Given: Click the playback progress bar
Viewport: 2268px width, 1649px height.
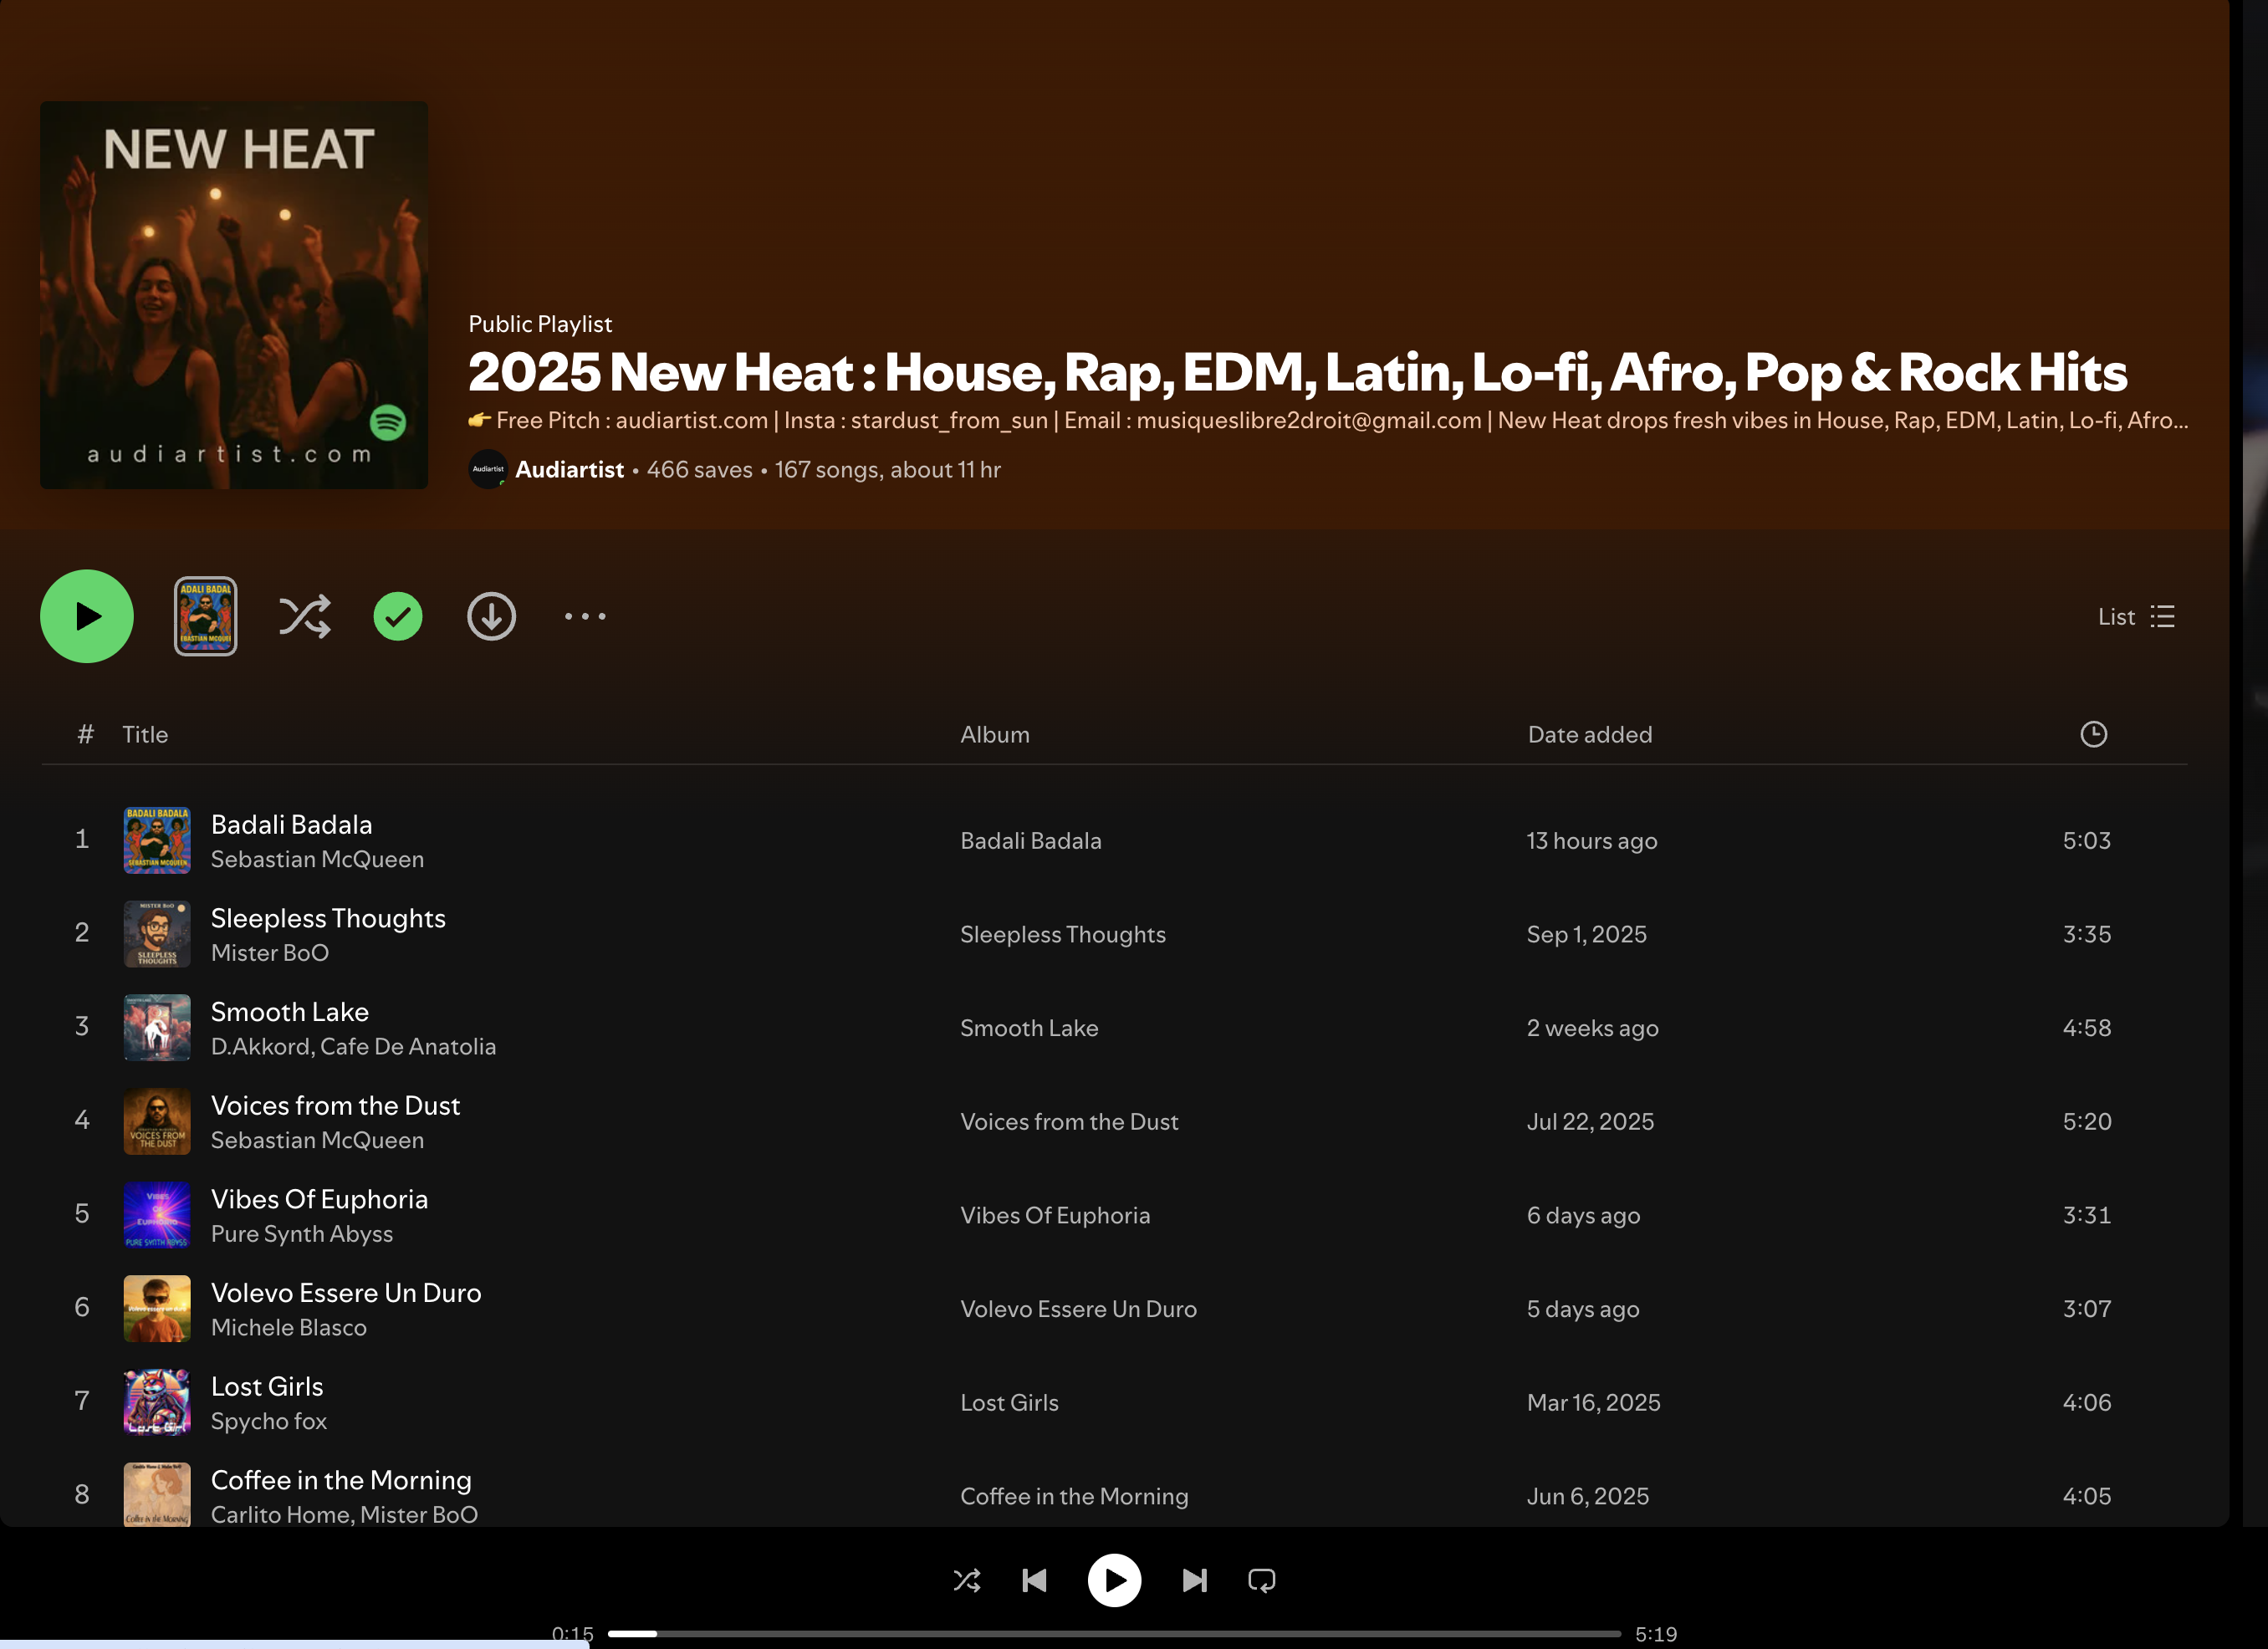Looking at the screenshot, I should [1113, 1633].
